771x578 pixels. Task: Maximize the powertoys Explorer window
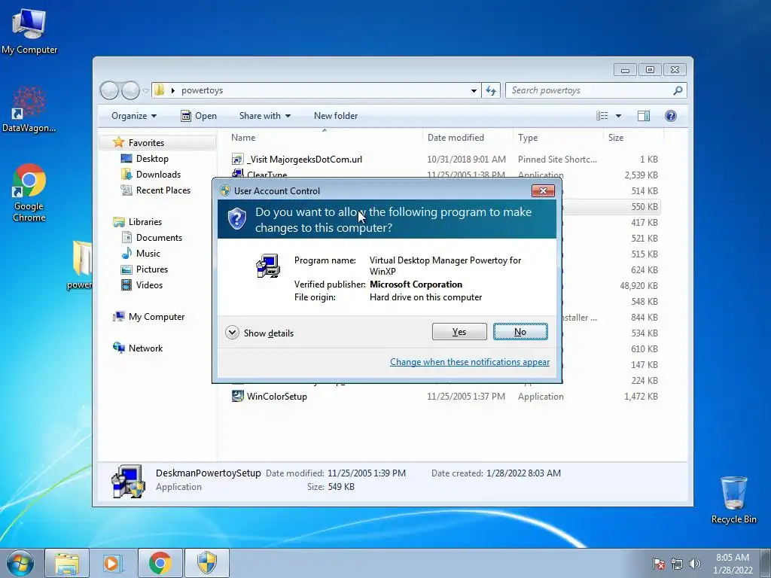[x=650, y=70]
